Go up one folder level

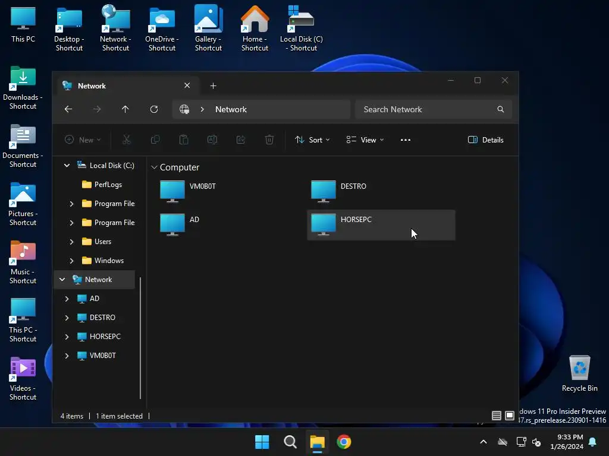125,109
